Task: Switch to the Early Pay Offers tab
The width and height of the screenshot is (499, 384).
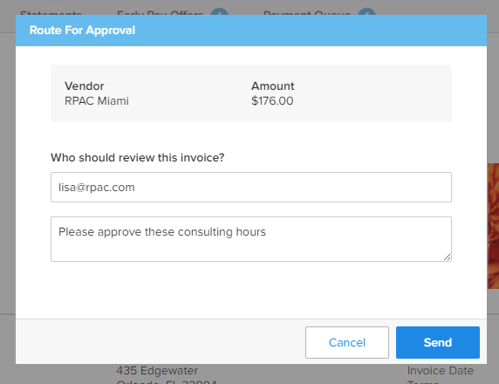Action: point(160,13)
